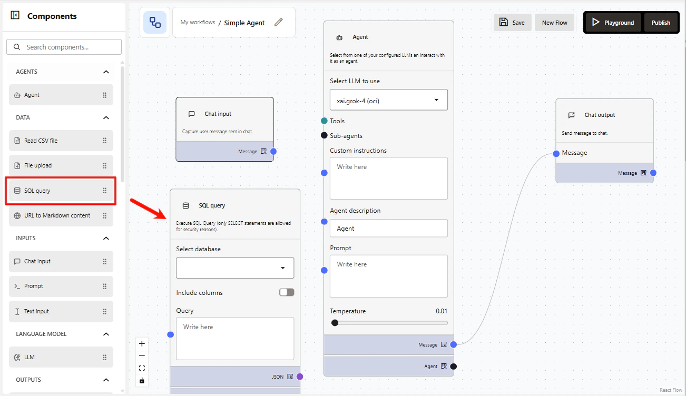Click the Chat input sidebar icon
The height and width of the screenshot is (396, 686).
(17, 261)
